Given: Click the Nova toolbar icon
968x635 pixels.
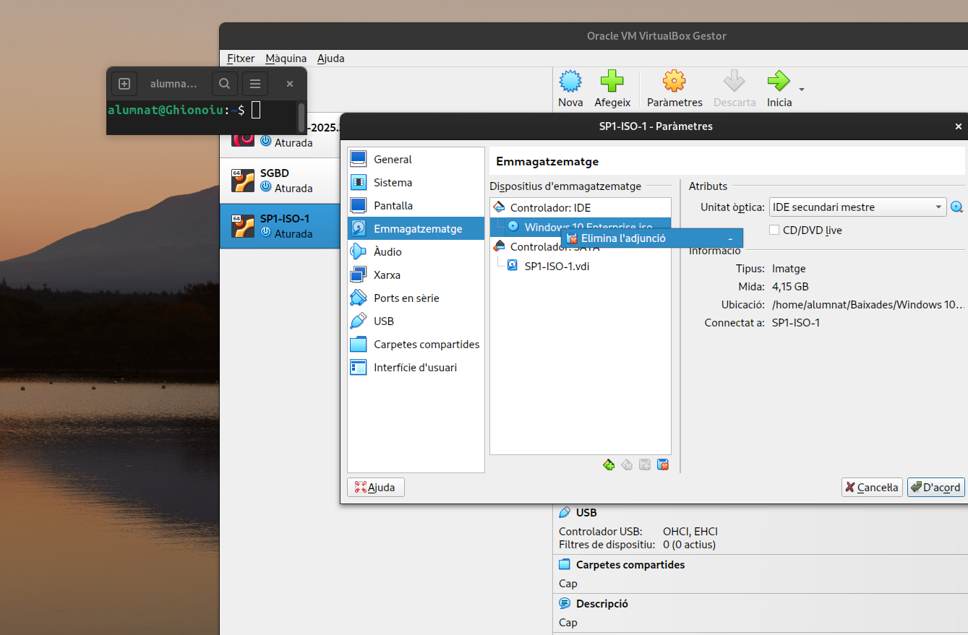Looking at the screenshot, I should 570,82.
